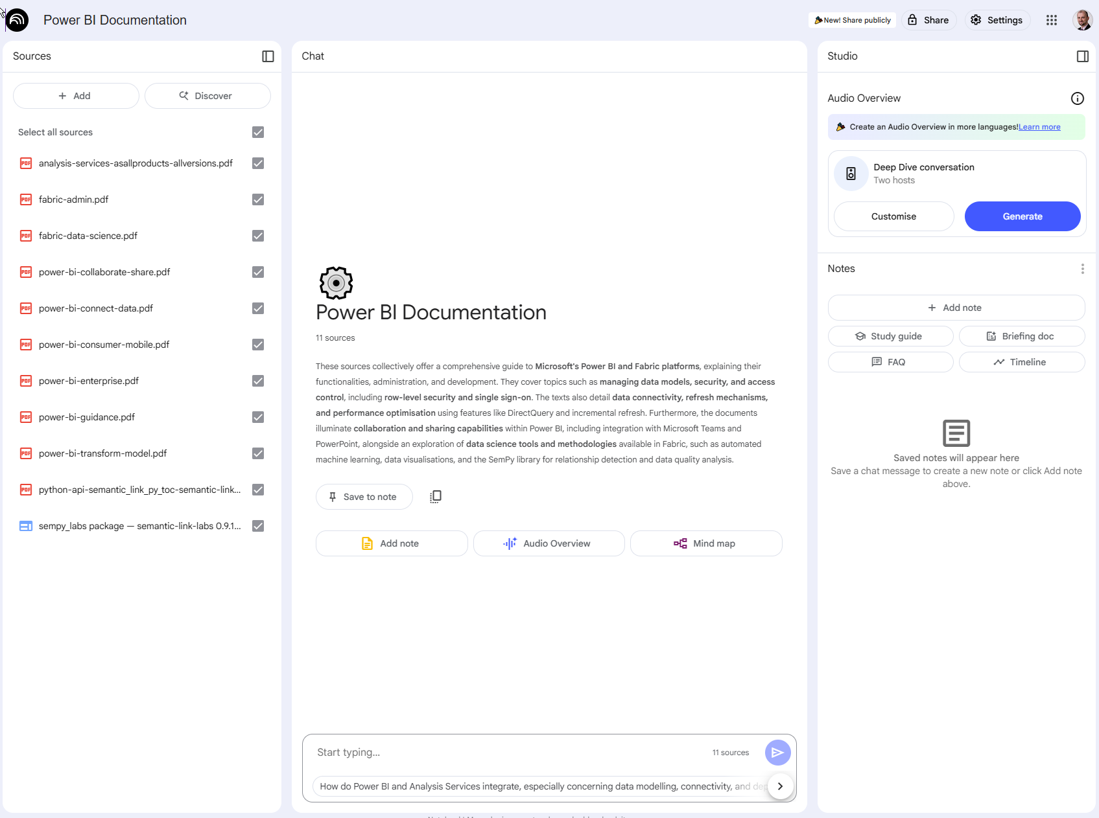Click Add note button in chat
Image resolution: width=1099 pixels, height=818 pixels.
392,543
